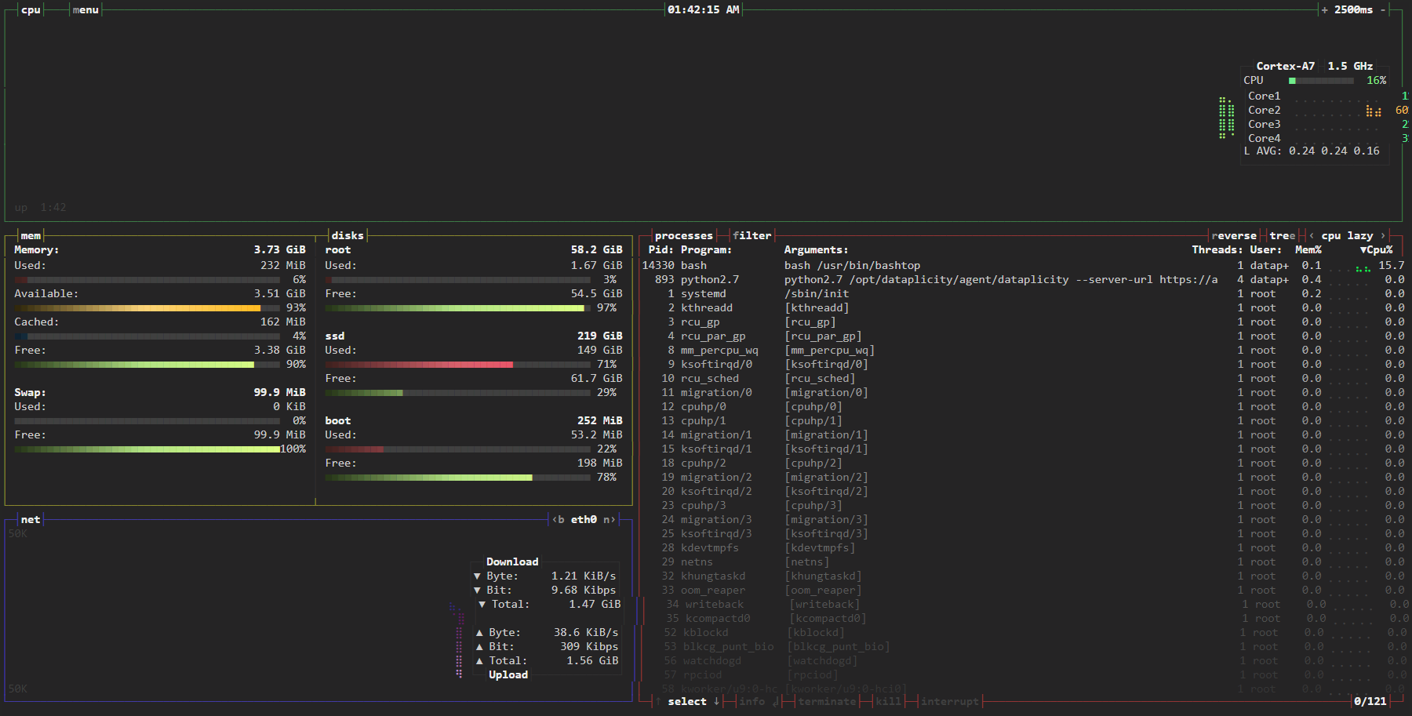Select the ksoftirqd/3 process row
Image resolution: width=1412 pixels, height=716 pixels.
(1023, 534)
